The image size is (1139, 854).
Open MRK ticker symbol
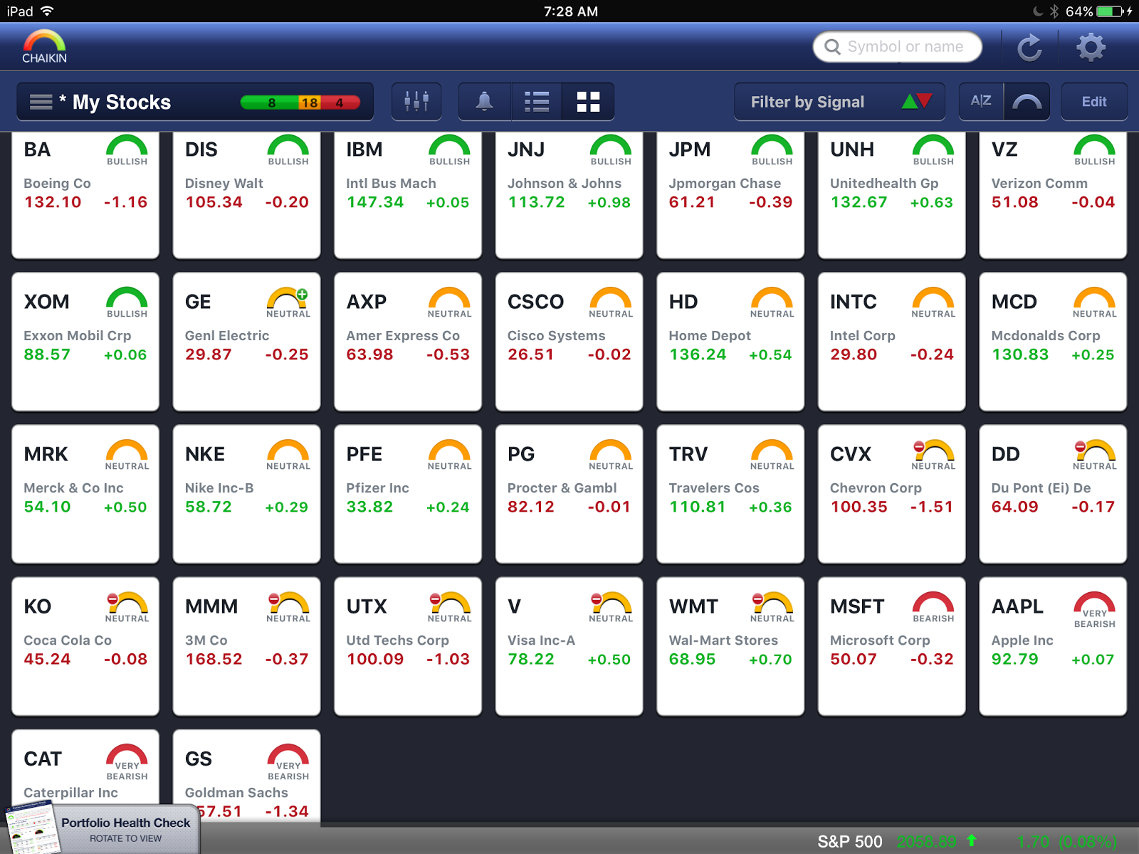(46, 454)
